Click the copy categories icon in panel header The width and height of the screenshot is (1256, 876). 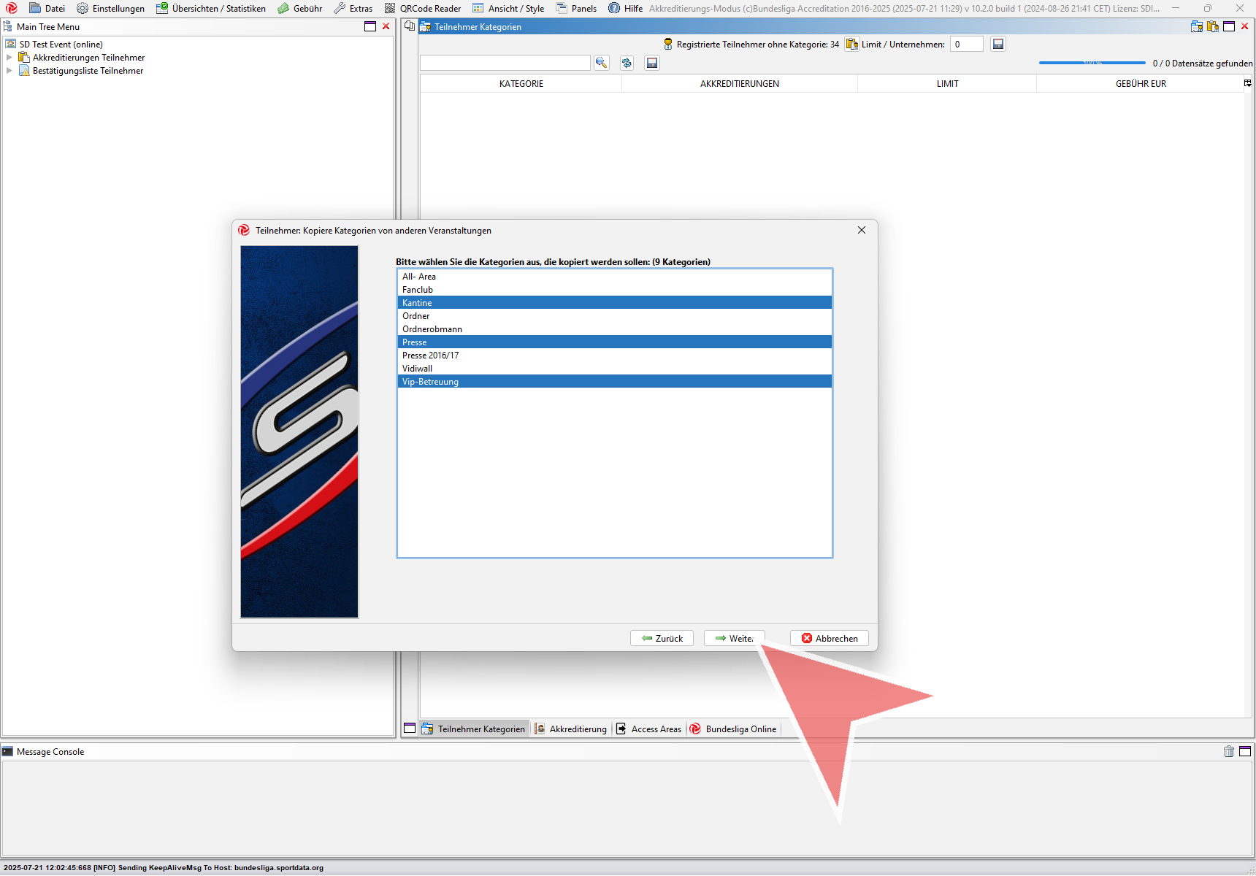[x=1213, y=26]
